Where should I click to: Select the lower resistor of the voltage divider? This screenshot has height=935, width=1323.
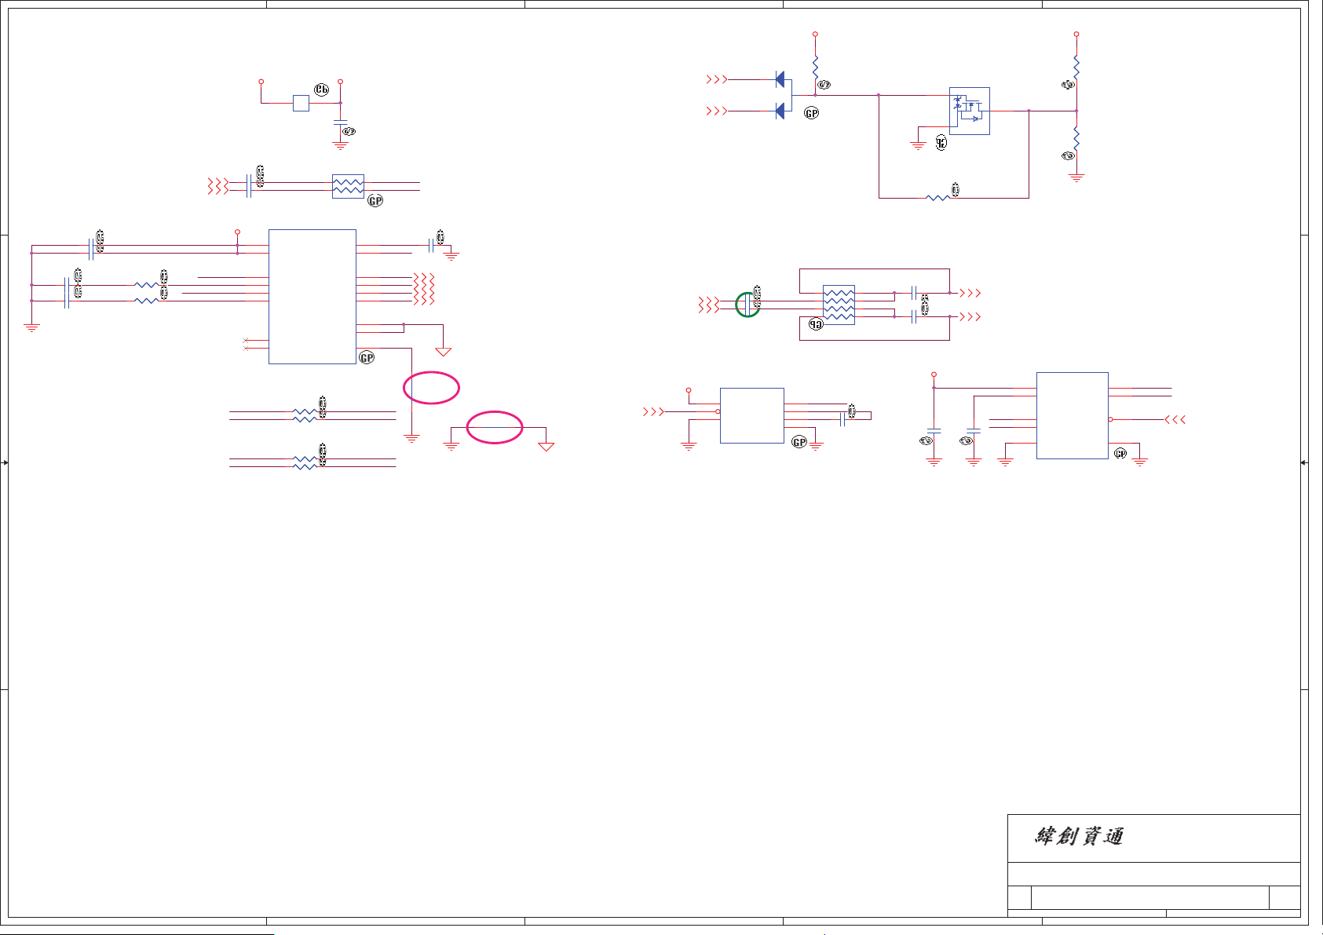click(x=1076, y=139)
